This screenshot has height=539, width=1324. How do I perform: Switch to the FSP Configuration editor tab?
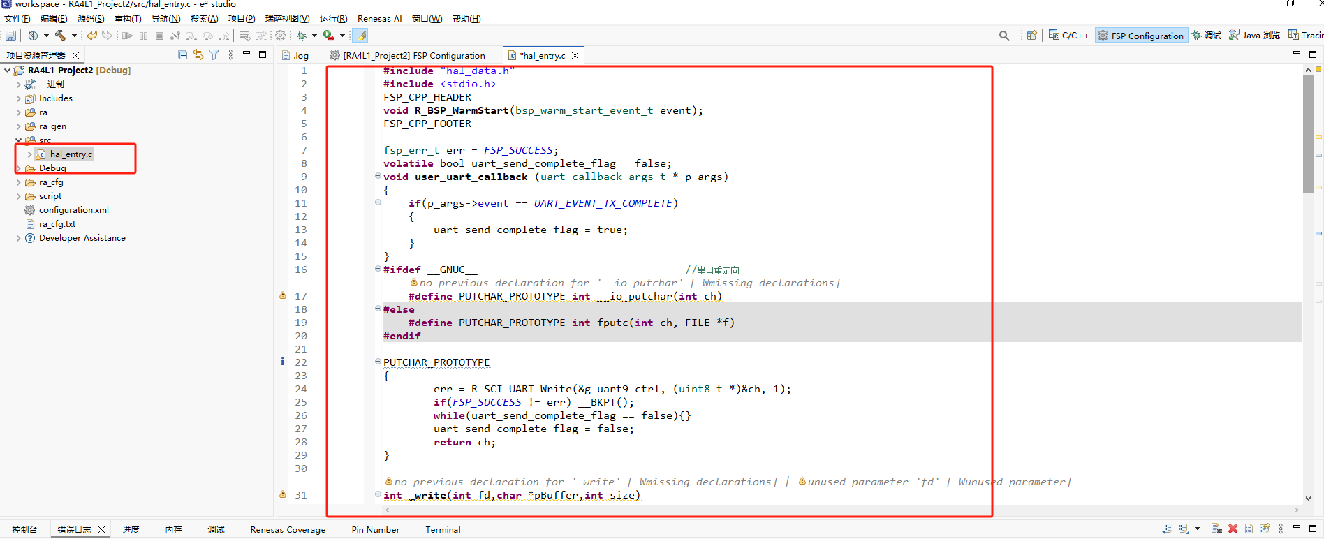(x=413, y=55)
